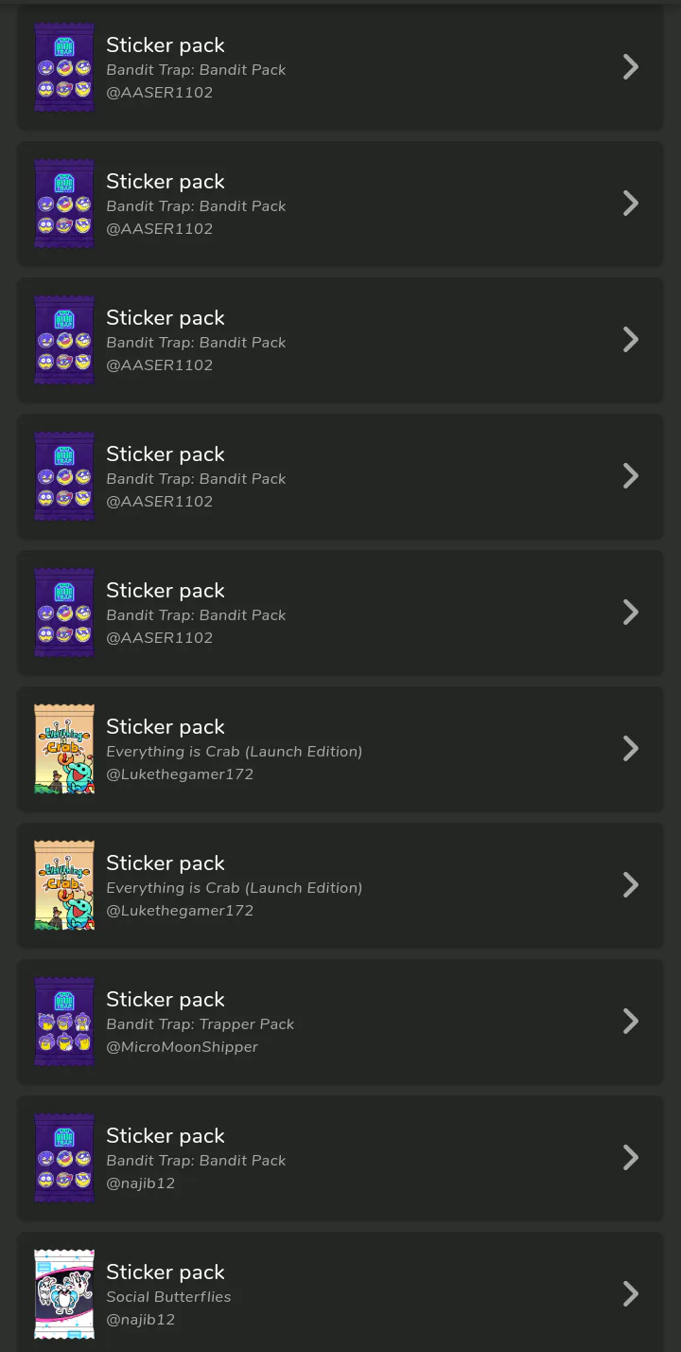Tap the Trapper Pack sticker pack image
Image resolution: width=681 pixels, height=1352 pixels.
click(64, 1022)
